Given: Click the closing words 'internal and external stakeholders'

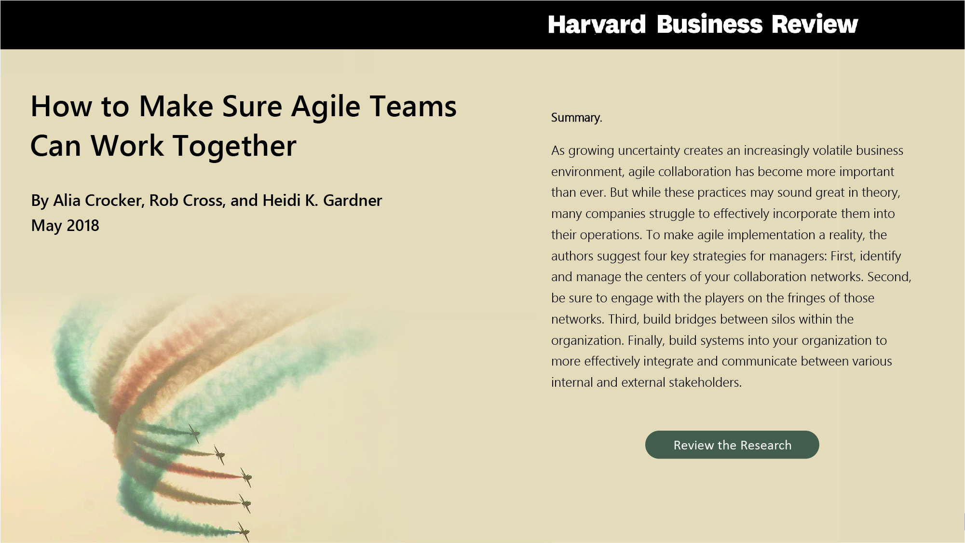Looking at the screenshot, I should pyautogui.click(x=646, y=382).
